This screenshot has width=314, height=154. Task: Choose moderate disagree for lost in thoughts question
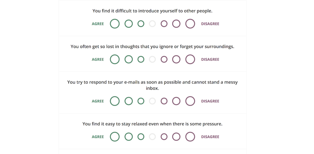click(176, 59)
